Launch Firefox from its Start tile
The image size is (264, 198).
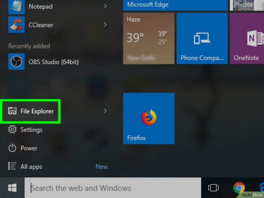tap(149, 118)
